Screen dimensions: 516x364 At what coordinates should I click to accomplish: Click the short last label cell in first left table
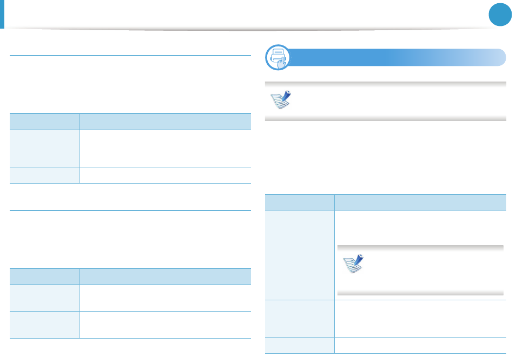44,175
